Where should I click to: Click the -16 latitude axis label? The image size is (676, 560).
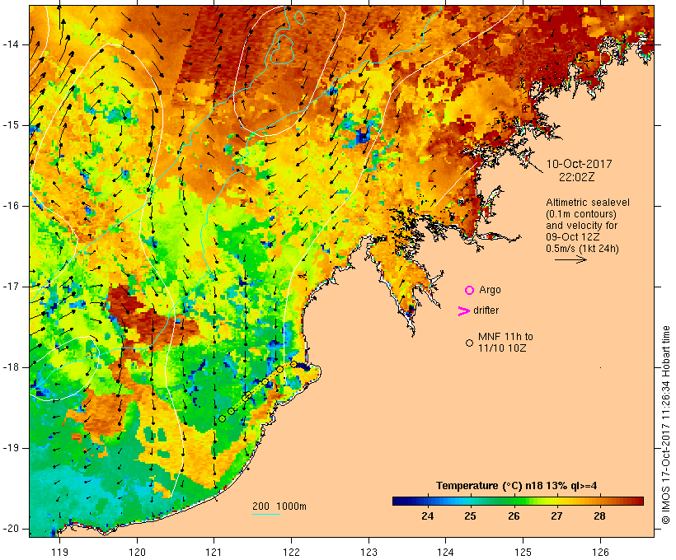pos(11,206)
